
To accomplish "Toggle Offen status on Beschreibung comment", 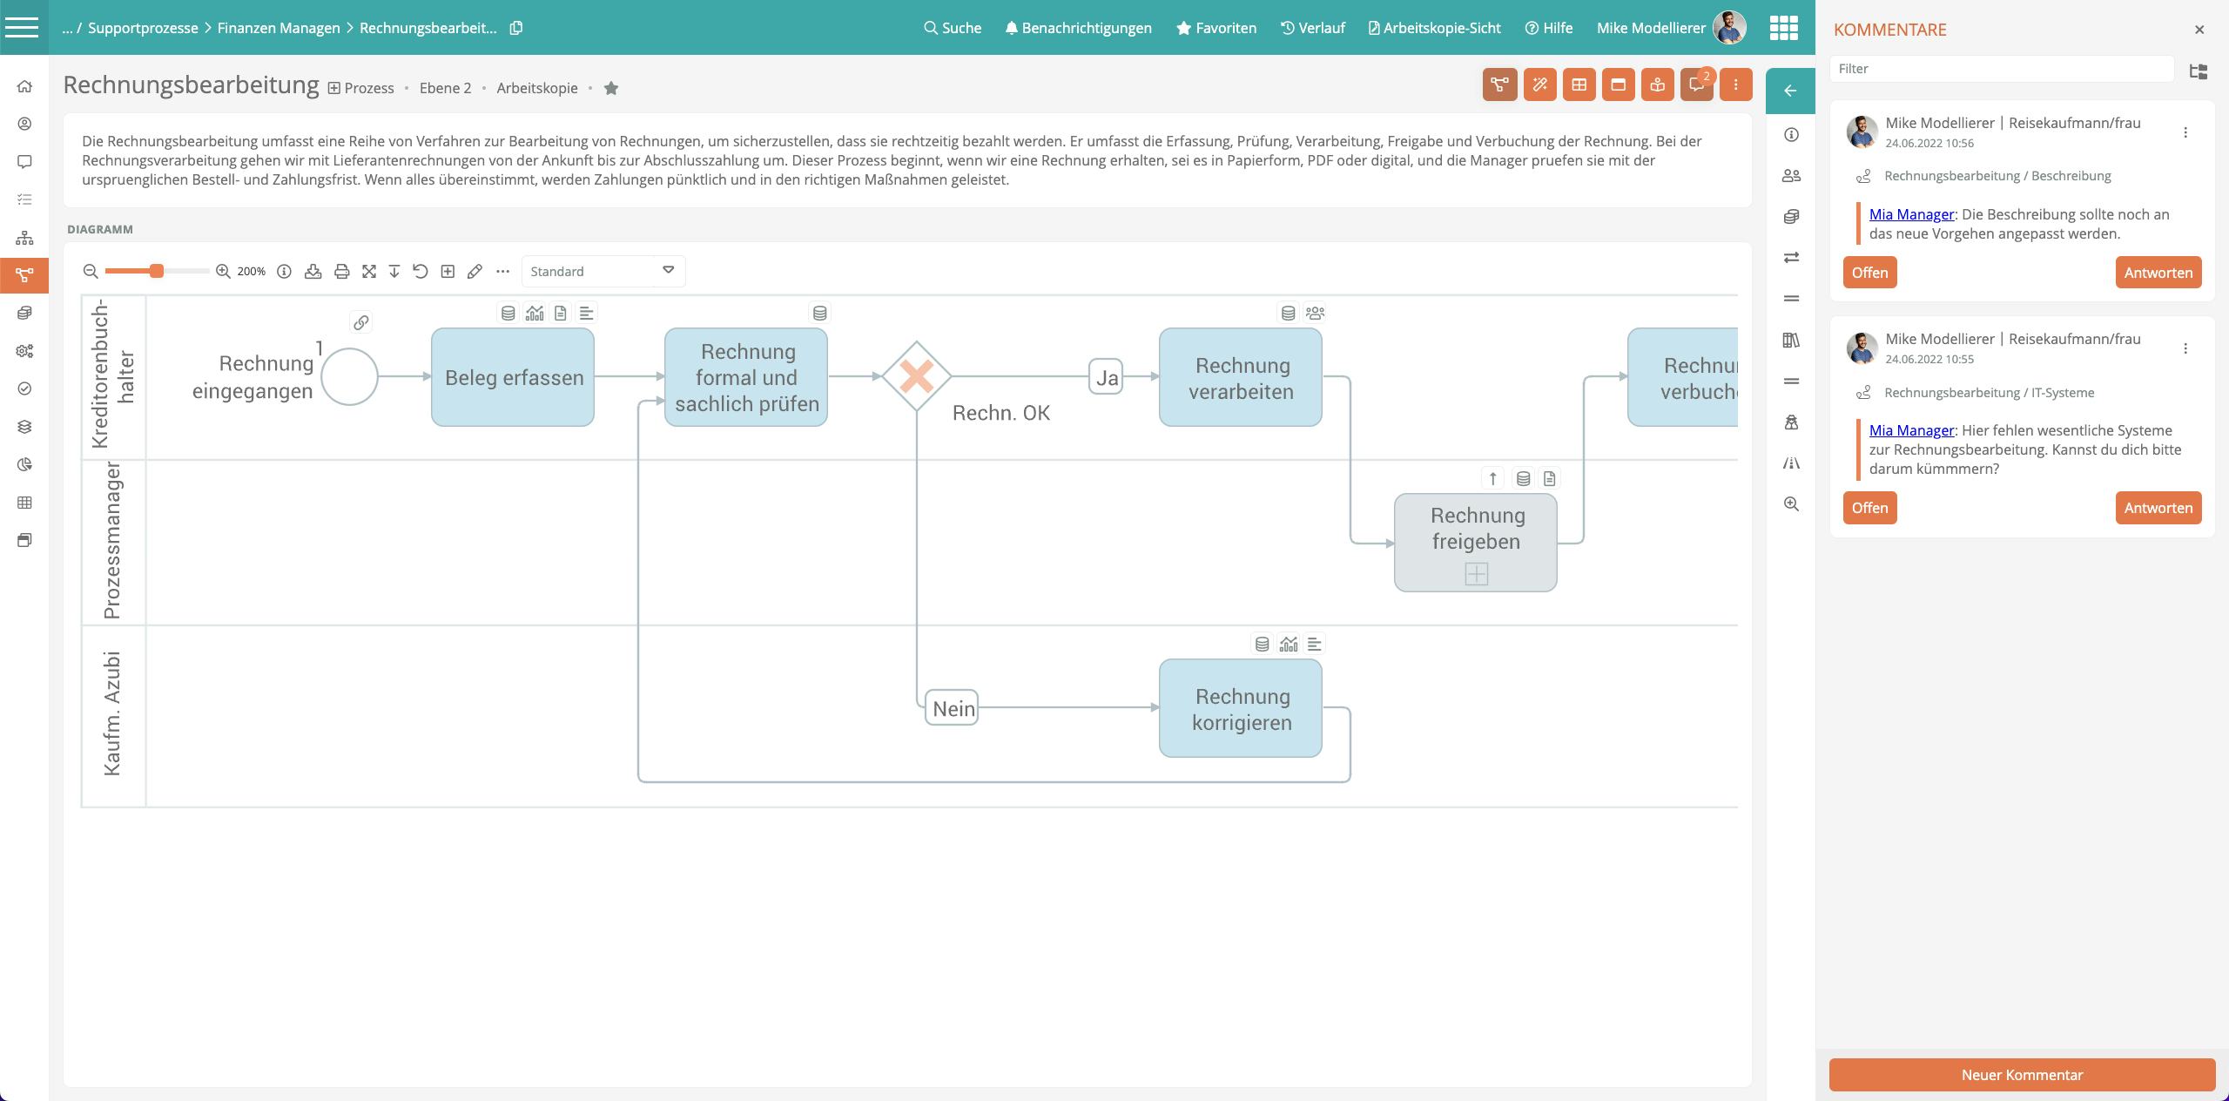I will pyautogui.click(x=1869, y=273).
